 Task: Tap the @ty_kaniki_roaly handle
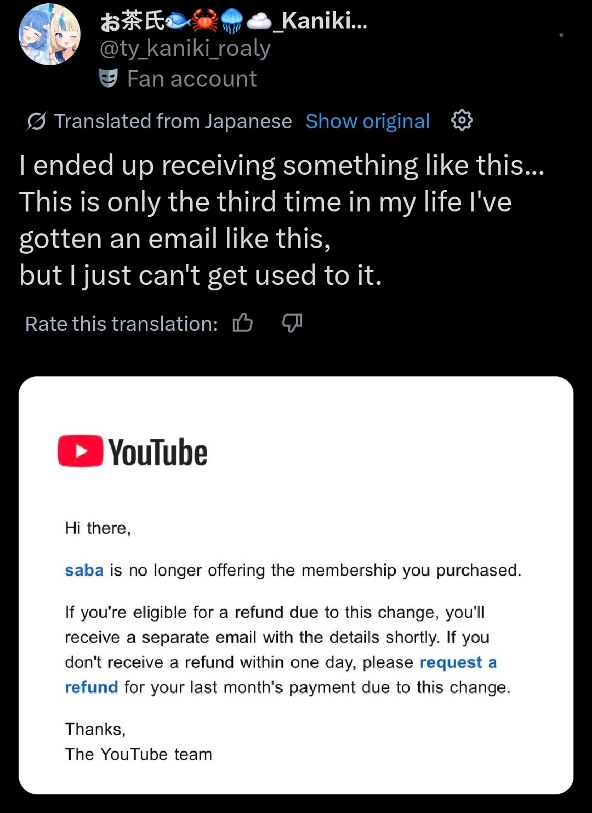coord(185,49)
